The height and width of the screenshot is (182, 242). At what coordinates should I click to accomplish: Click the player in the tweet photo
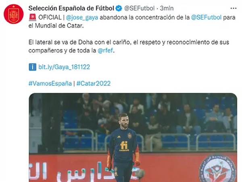123,147
